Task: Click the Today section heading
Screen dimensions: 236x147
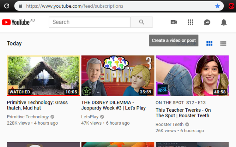Action: pyautogui.click(x=14, y=43)
